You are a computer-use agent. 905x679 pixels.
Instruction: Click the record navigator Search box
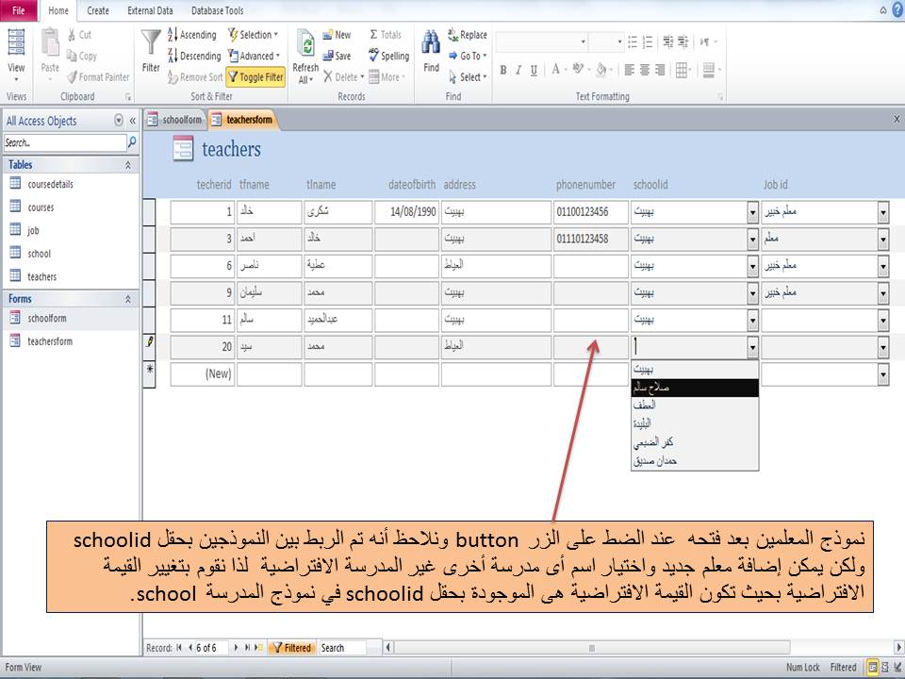(342, 648)
